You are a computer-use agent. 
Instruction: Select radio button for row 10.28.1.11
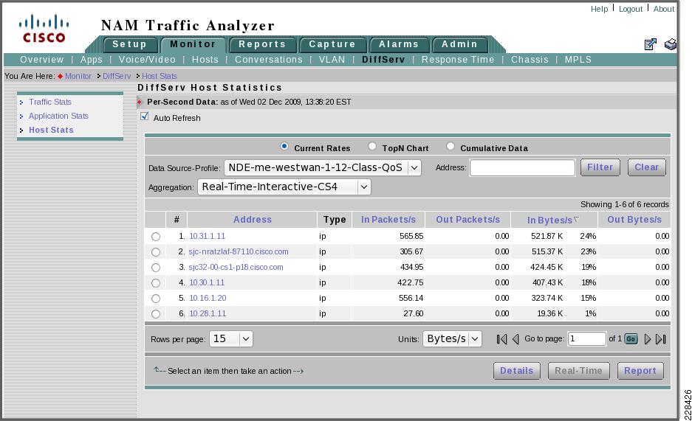click(156, 314)
